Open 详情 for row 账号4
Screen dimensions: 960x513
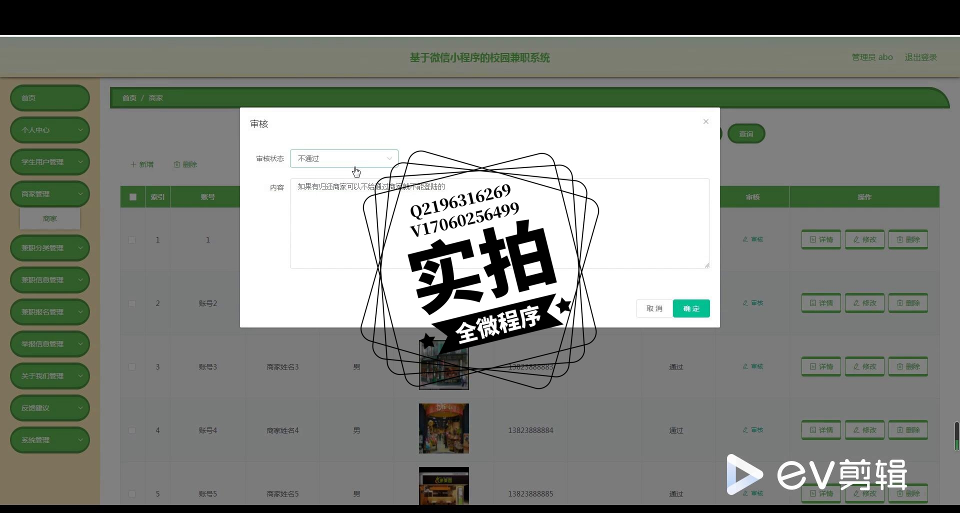point(821,430)
